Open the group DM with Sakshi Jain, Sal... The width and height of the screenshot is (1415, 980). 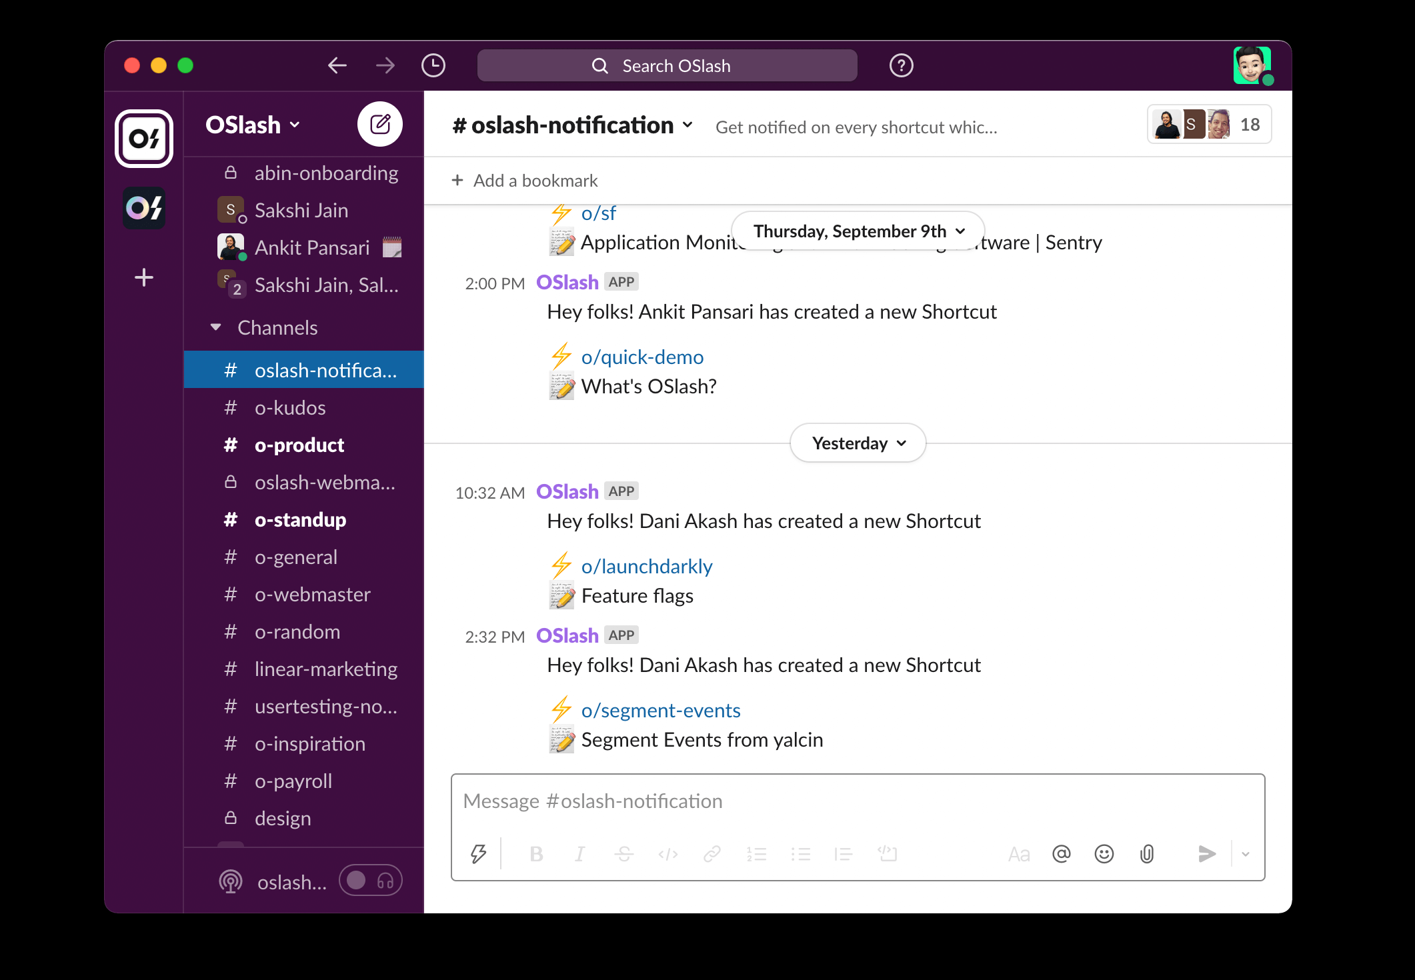pos(304,285)
